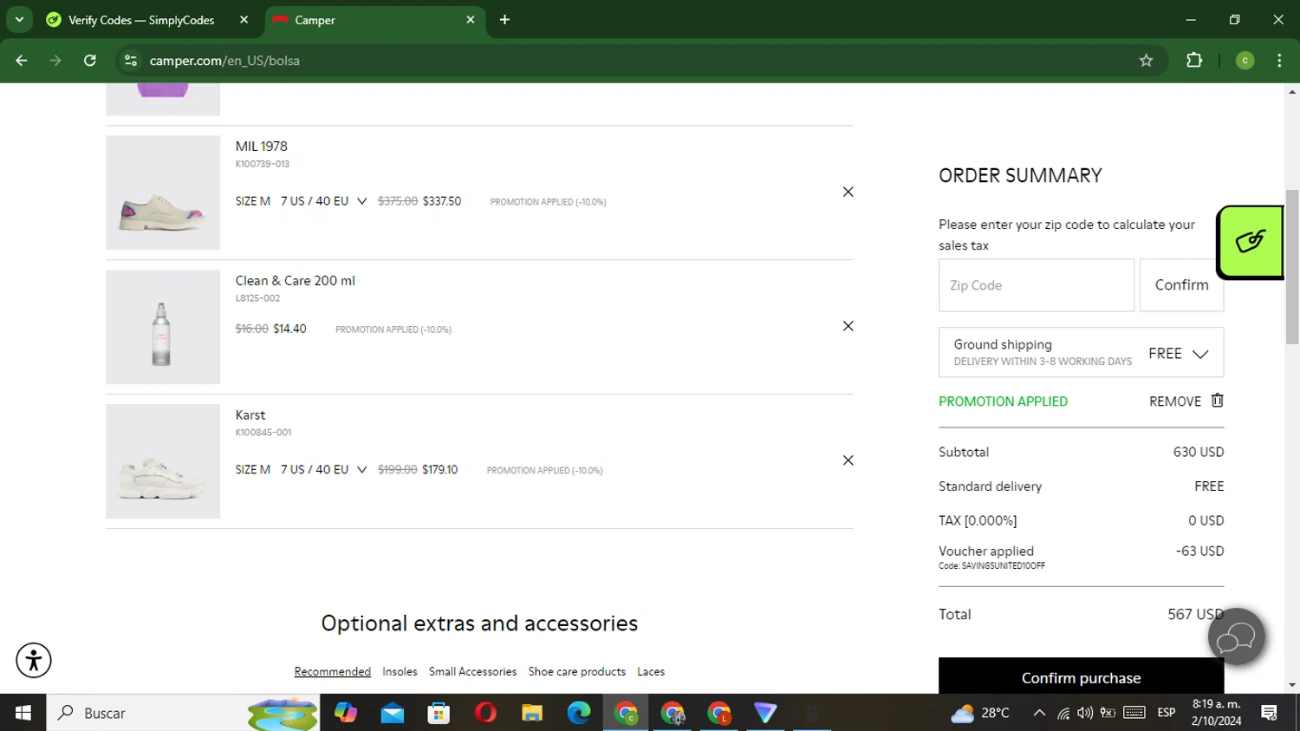Click PROMOTION APPLIED green label

coord(1003,401)
